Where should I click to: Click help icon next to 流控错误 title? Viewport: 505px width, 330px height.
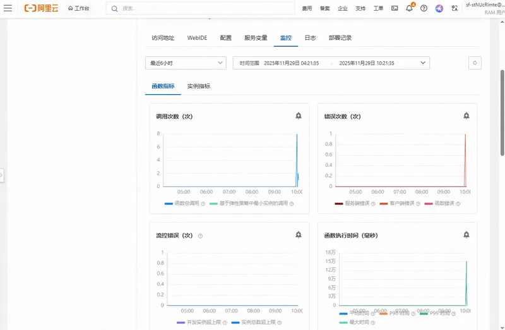click(200, 236)
